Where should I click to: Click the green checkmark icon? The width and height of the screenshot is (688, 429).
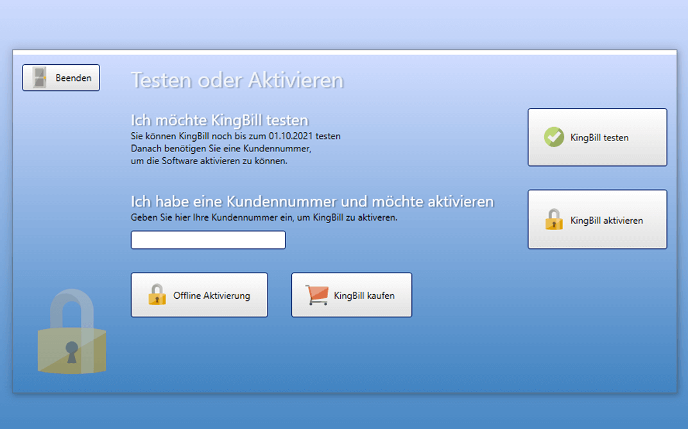coord(554,137)
